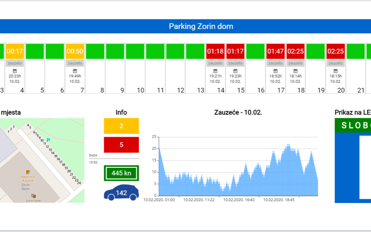Select the yellow 00:17 timer on slot 4
The image size is (371, 232).
tap(15, 51)
